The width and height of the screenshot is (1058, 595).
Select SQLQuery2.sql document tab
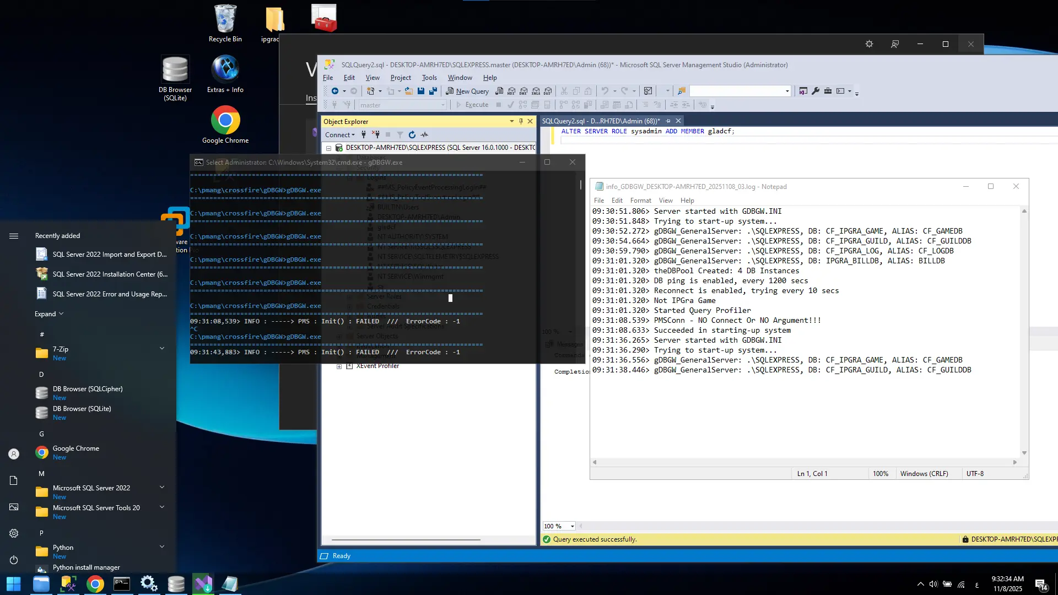pos(601,121)
